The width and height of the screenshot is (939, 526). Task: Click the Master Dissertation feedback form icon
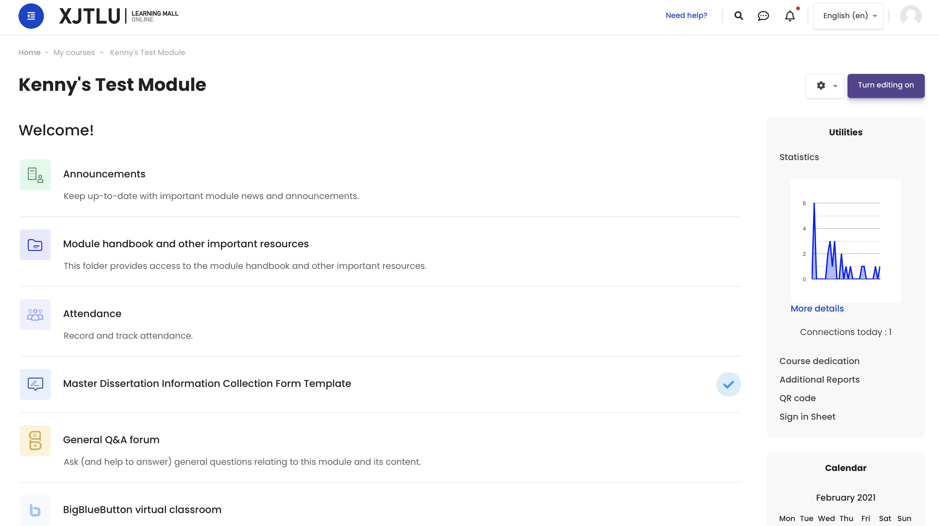click(x=35, y=384)
